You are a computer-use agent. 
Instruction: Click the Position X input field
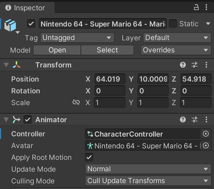pyautogui.click(x=110, y=79)
